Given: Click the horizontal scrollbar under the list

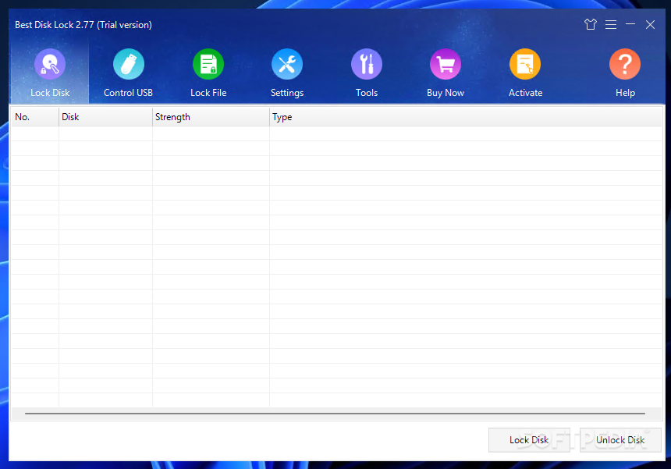Looking at the screenshot, I should tap(335, 414).
